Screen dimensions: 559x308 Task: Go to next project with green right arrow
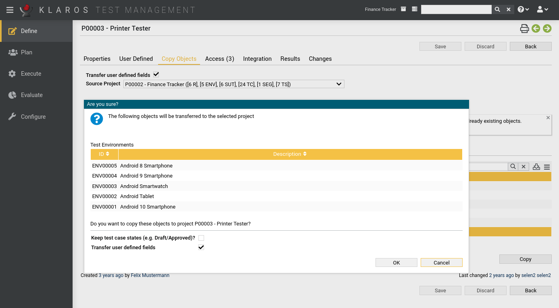pyautogui.click(x=547, y=29)
